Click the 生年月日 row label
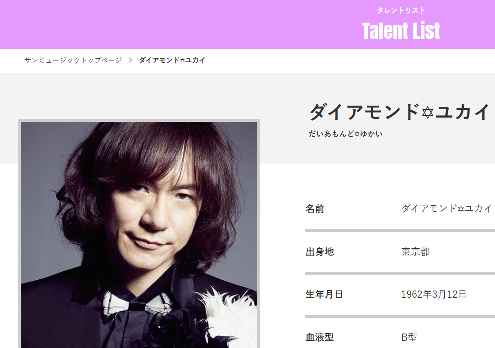The image size is (495, 348). [x=324, y=294]
